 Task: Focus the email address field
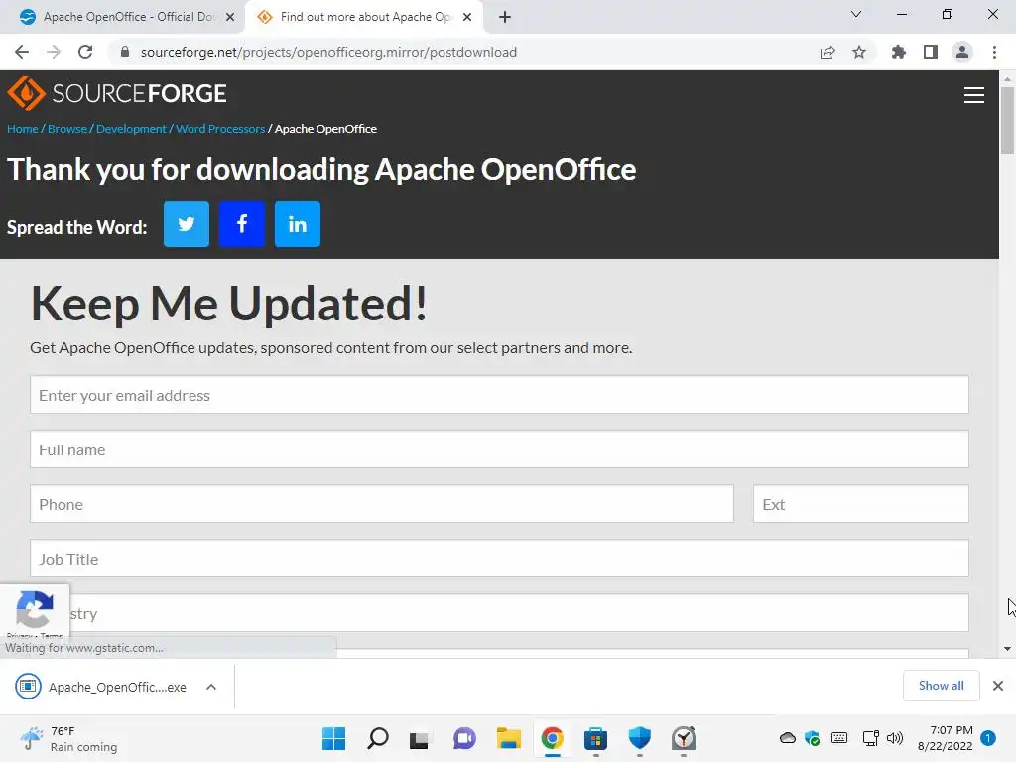click(500, 394)
